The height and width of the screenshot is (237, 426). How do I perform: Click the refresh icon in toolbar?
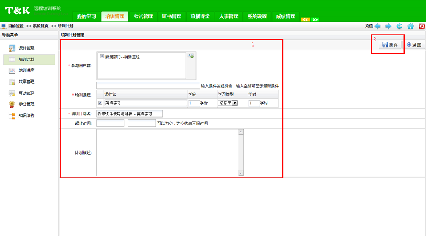click(399, 26)
